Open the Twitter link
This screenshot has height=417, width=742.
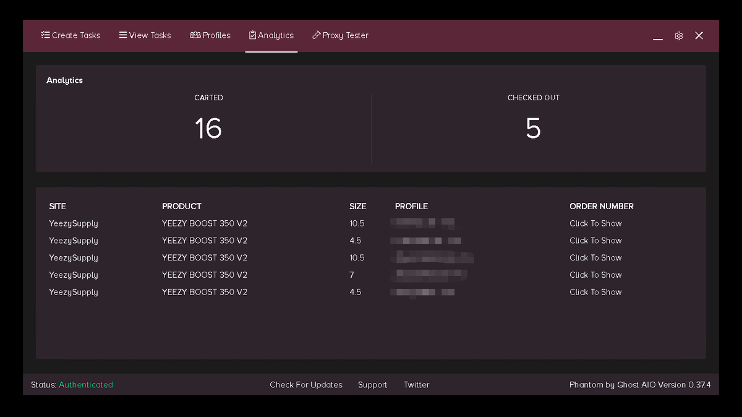pos(417,385)
